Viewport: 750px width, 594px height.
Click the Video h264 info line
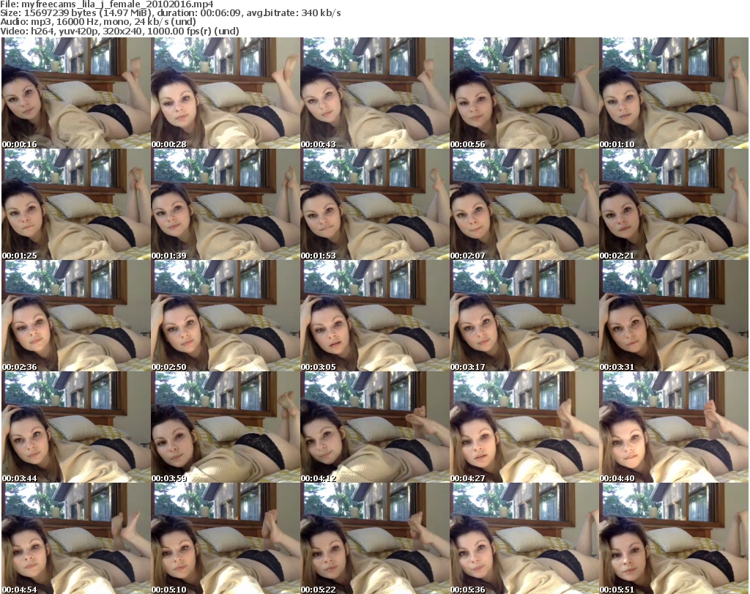point(119,31)
